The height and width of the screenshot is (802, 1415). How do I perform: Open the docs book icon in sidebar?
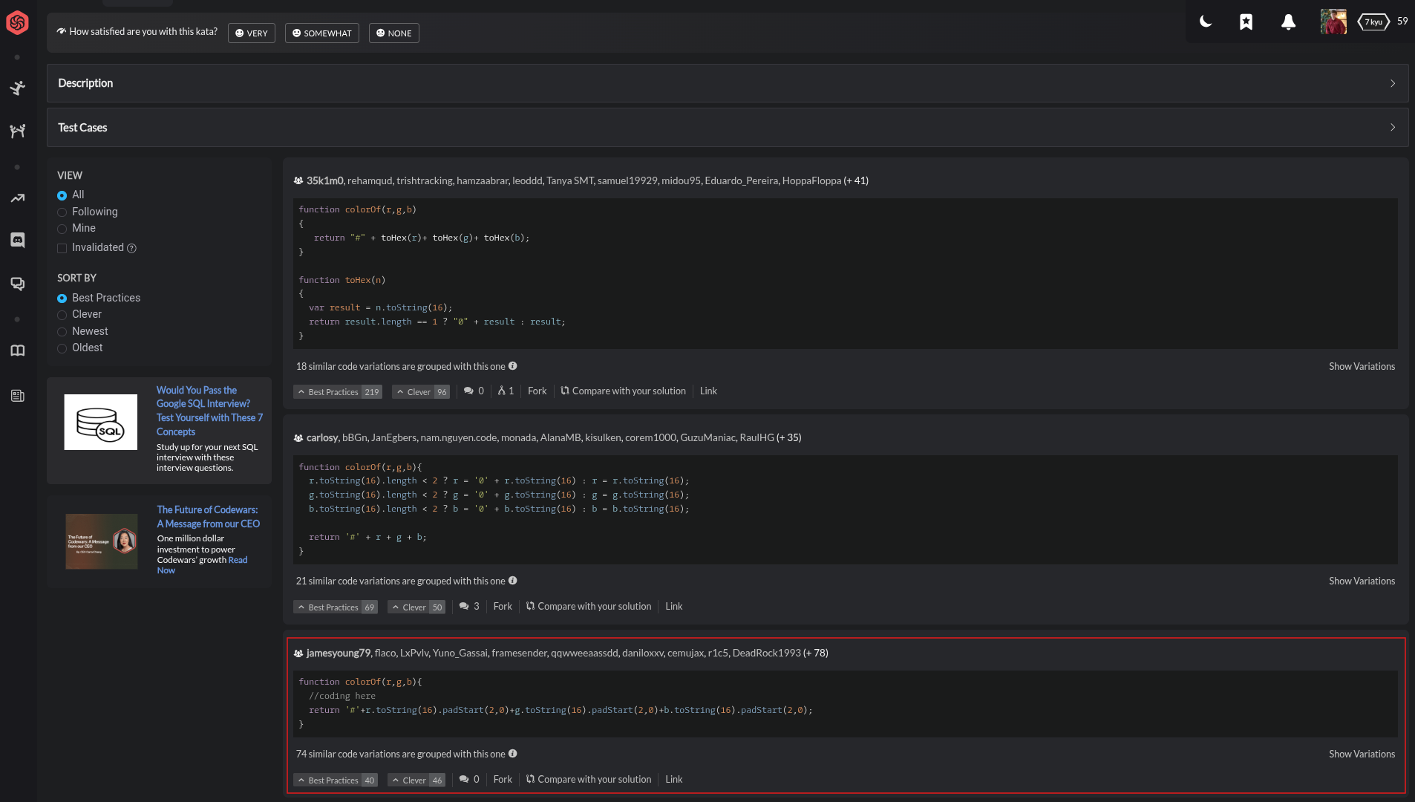[x=17, y=351]
